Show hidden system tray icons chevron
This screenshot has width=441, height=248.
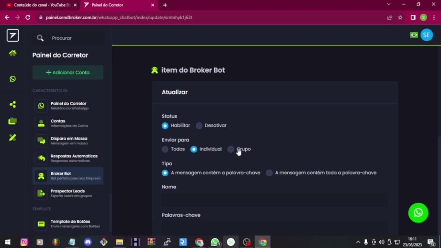click(x=358, y=242)
